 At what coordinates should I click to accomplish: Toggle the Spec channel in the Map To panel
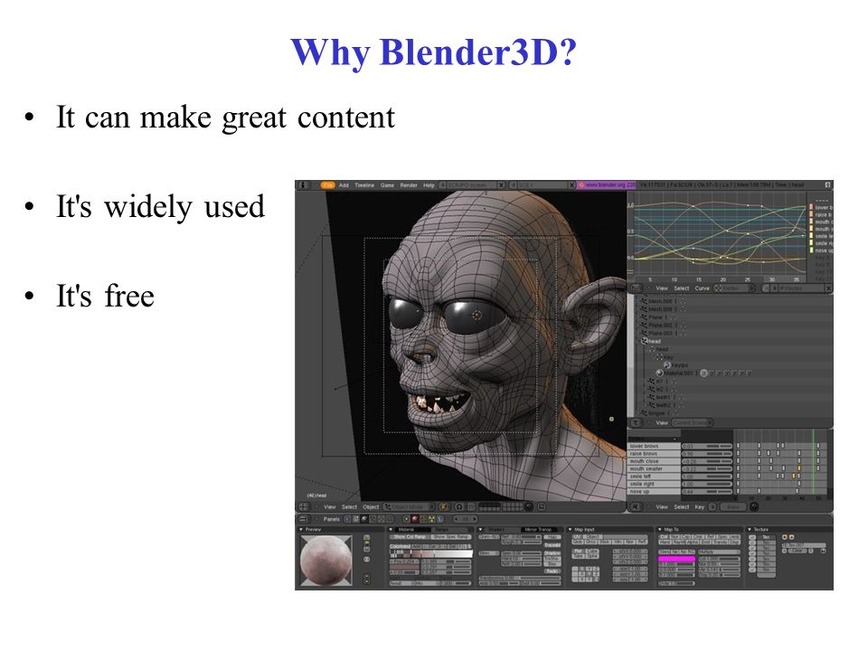pyautogui.click(x=722, y=537)
